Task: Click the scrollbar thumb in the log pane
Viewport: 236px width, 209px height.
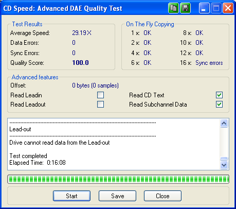Action: point(224,159)
